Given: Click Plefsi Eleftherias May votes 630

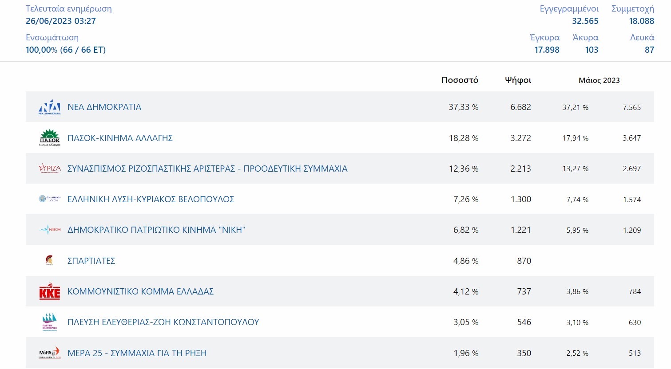Looking at the screenshot, I should tap(635, 322).
